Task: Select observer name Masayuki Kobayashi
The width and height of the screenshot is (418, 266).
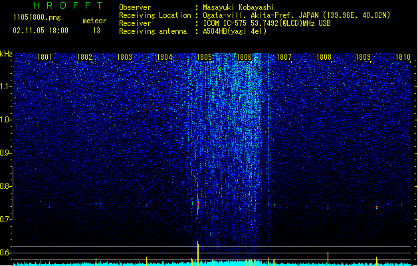Action: pyautogui.click(x=239, y=7)
